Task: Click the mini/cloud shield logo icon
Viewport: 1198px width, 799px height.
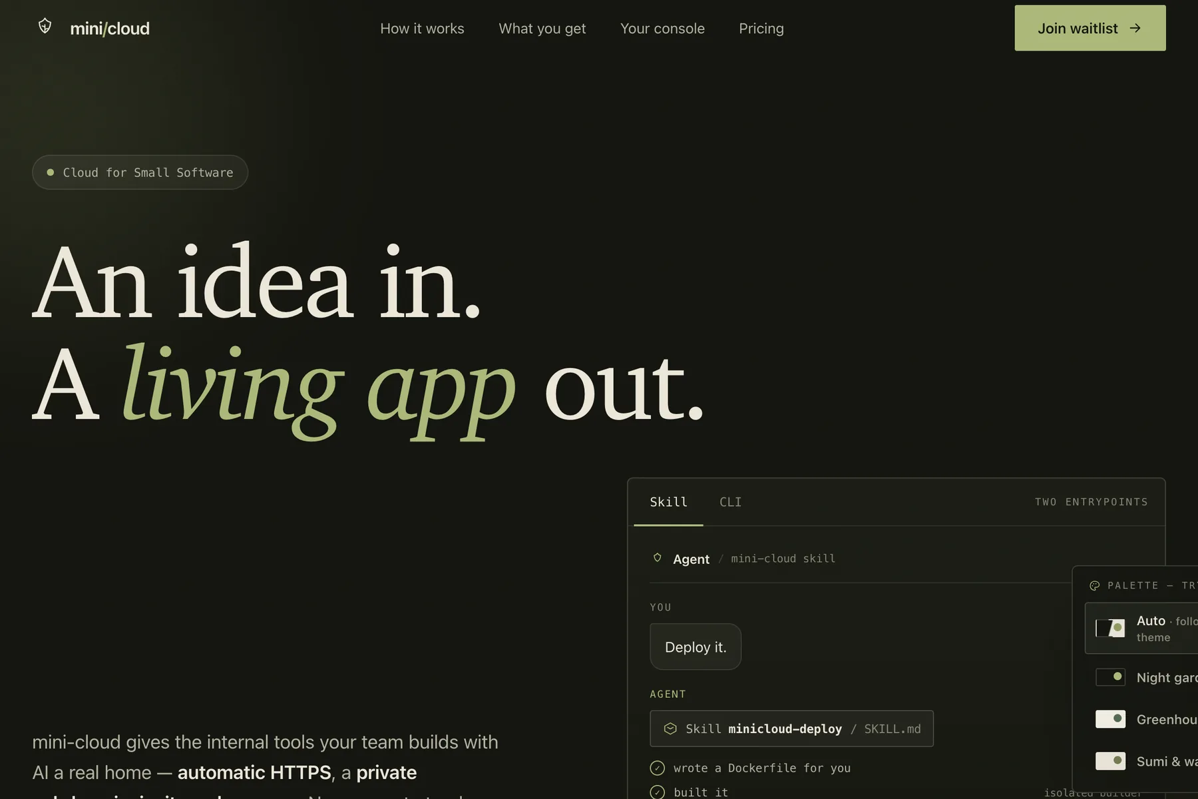Action: tap(45, 27)
